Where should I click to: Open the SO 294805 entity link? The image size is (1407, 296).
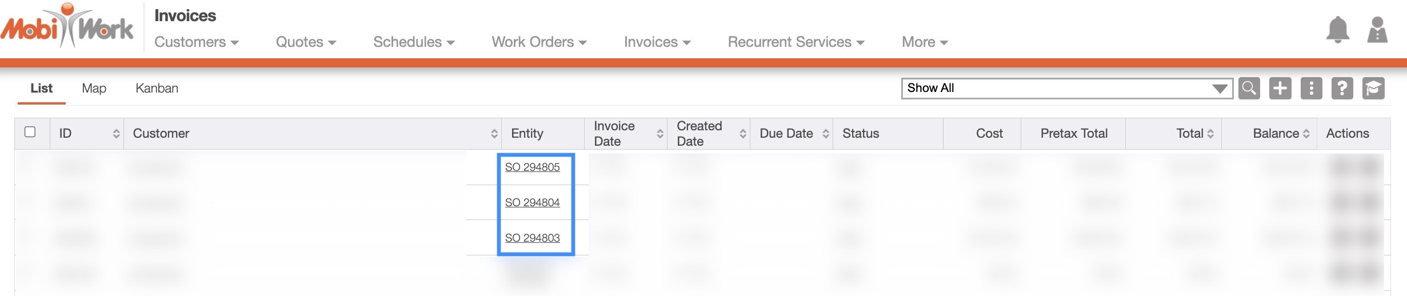pos(532,167)
